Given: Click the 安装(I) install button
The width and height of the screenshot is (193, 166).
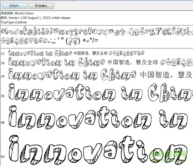Looking at the screenshot, I should click(x=41, y=6).
